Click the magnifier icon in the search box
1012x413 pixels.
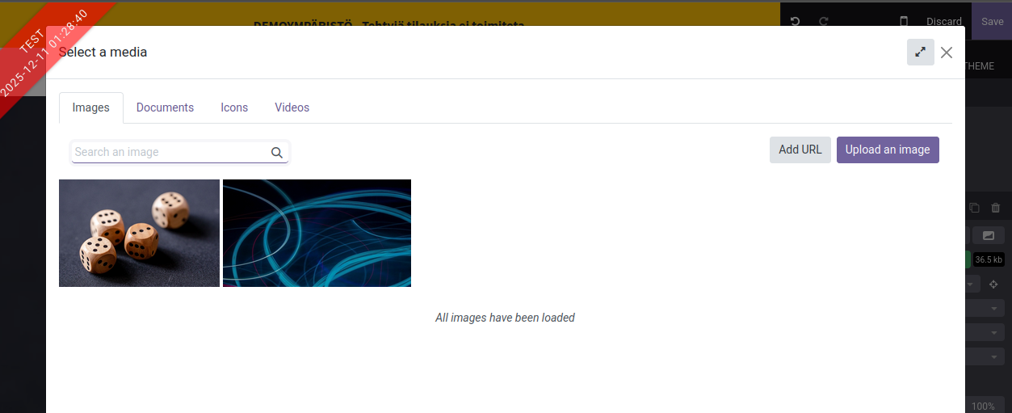click(x=276, y=153)
